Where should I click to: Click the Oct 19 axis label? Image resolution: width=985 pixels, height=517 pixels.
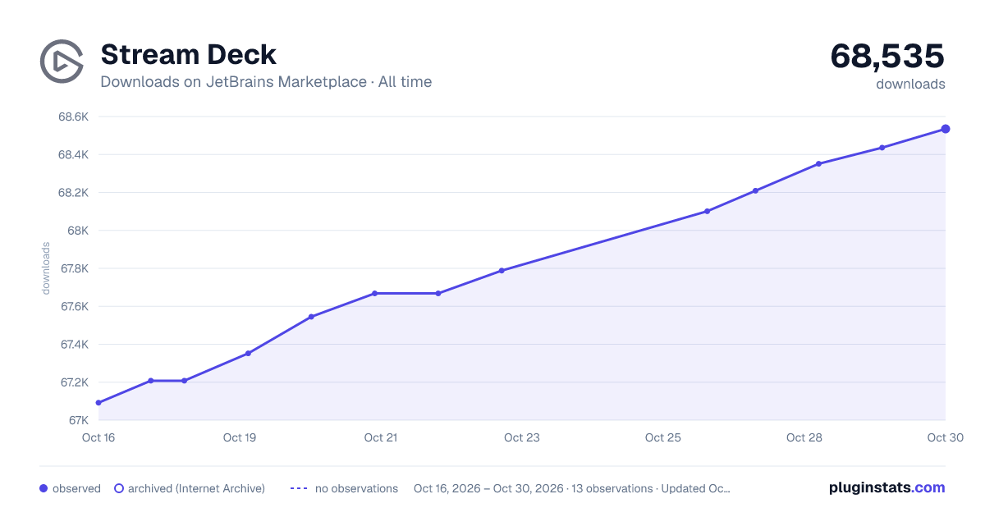pos(240,437)
